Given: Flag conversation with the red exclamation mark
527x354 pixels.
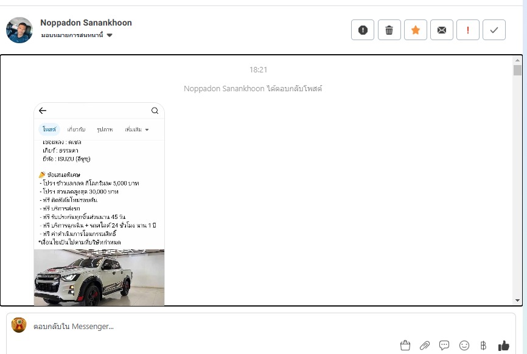Looking at the screenshot, I should [x=468, y=30].
